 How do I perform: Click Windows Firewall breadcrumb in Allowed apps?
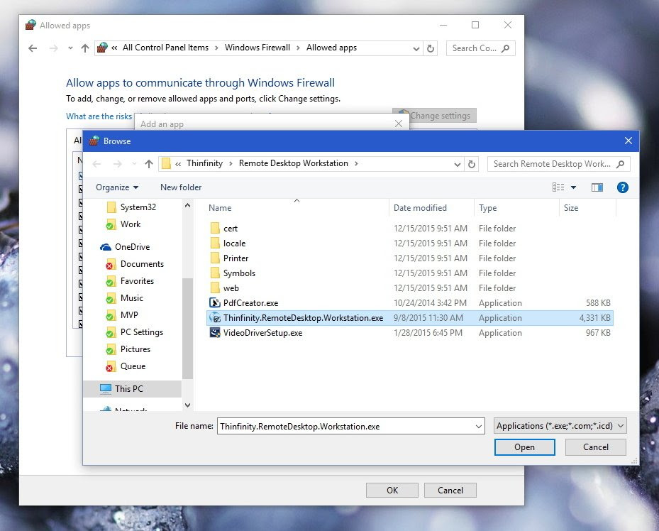[x=257, y=48]
